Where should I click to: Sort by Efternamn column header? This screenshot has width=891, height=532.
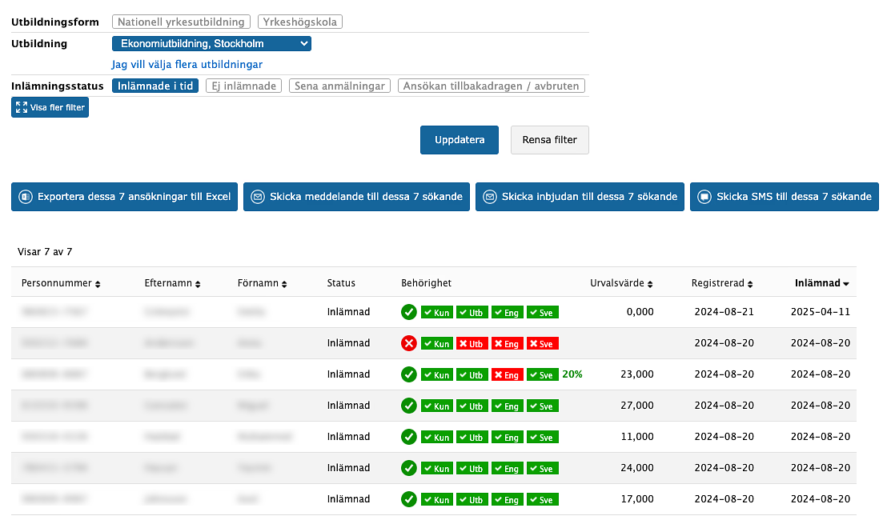click(171, 283)
